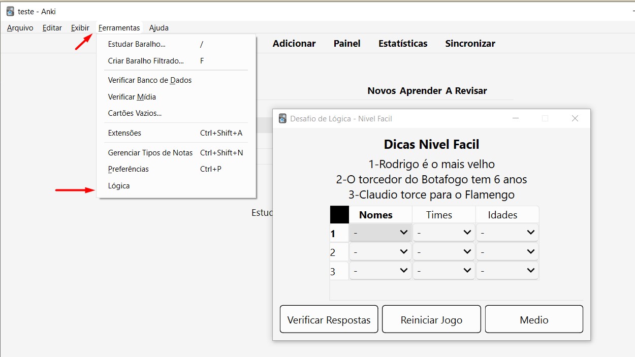The height and width of the screenshot is (357, 635).
Task: Click Verificar Banco de Dados
Action: pos(149,80)
